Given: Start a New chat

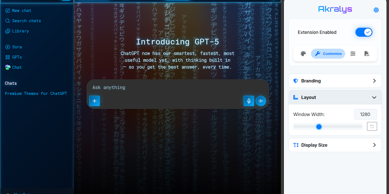Looking at the screenshot, I should [21, 11].
